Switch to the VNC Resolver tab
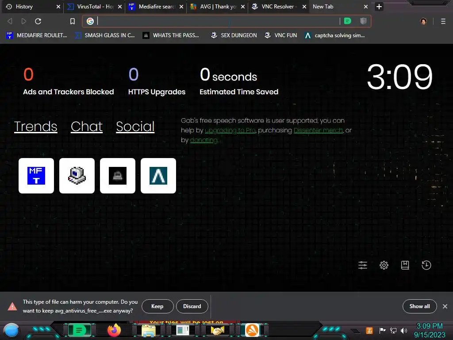453x340 pixels. [279, 6]
